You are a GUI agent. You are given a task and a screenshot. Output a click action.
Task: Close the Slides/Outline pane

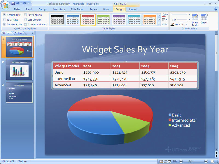33,33
